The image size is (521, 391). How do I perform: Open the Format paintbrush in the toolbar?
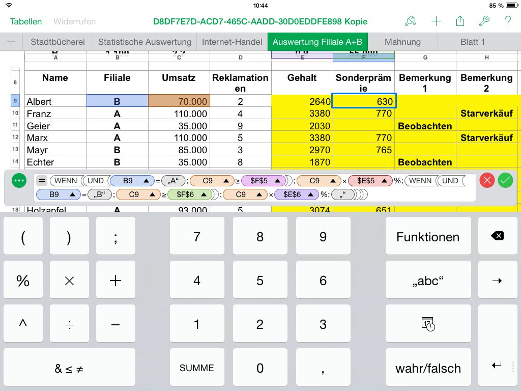[x=410, y=21]
